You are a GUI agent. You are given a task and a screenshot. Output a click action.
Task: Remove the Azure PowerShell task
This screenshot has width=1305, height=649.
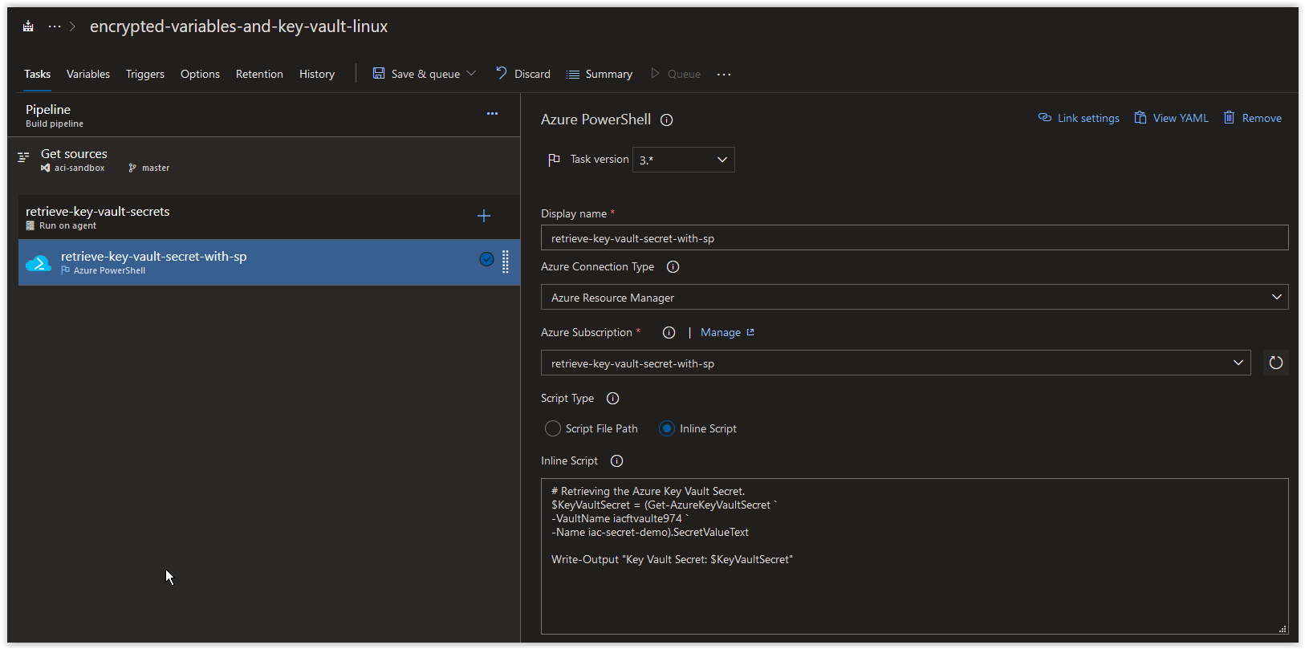(1252, 118)
